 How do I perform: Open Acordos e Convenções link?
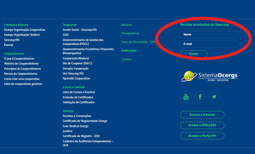click(77, 116)
